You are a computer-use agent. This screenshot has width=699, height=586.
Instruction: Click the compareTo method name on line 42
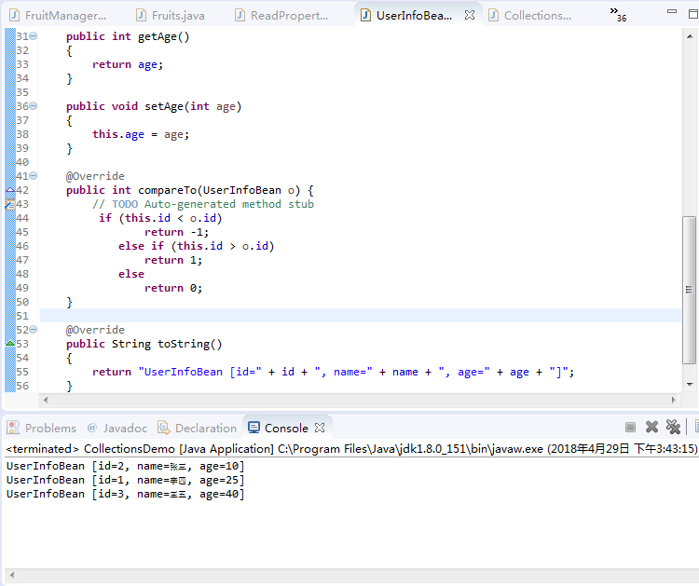pyautogui.click(x=167, y=190)
